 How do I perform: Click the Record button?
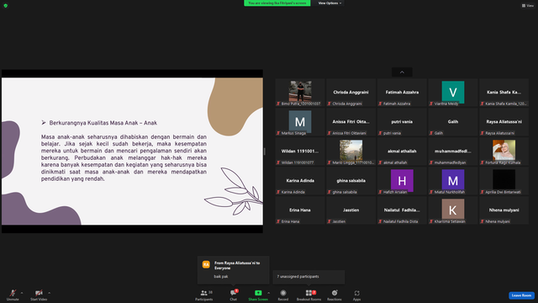click(x=283, y=295)
